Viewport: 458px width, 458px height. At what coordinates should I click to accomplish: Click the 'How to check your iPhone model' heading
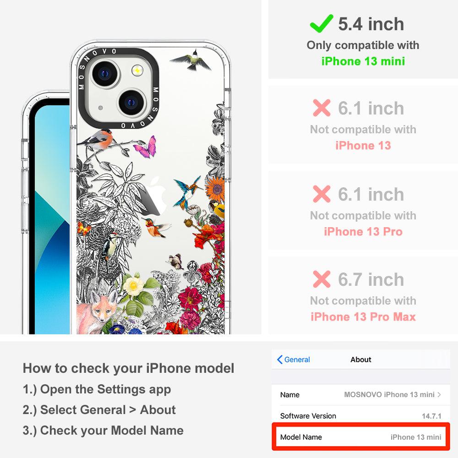coord(129,368)
